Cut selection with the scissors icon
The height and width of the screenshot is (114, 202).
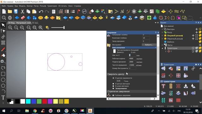[x=22, y=11]
